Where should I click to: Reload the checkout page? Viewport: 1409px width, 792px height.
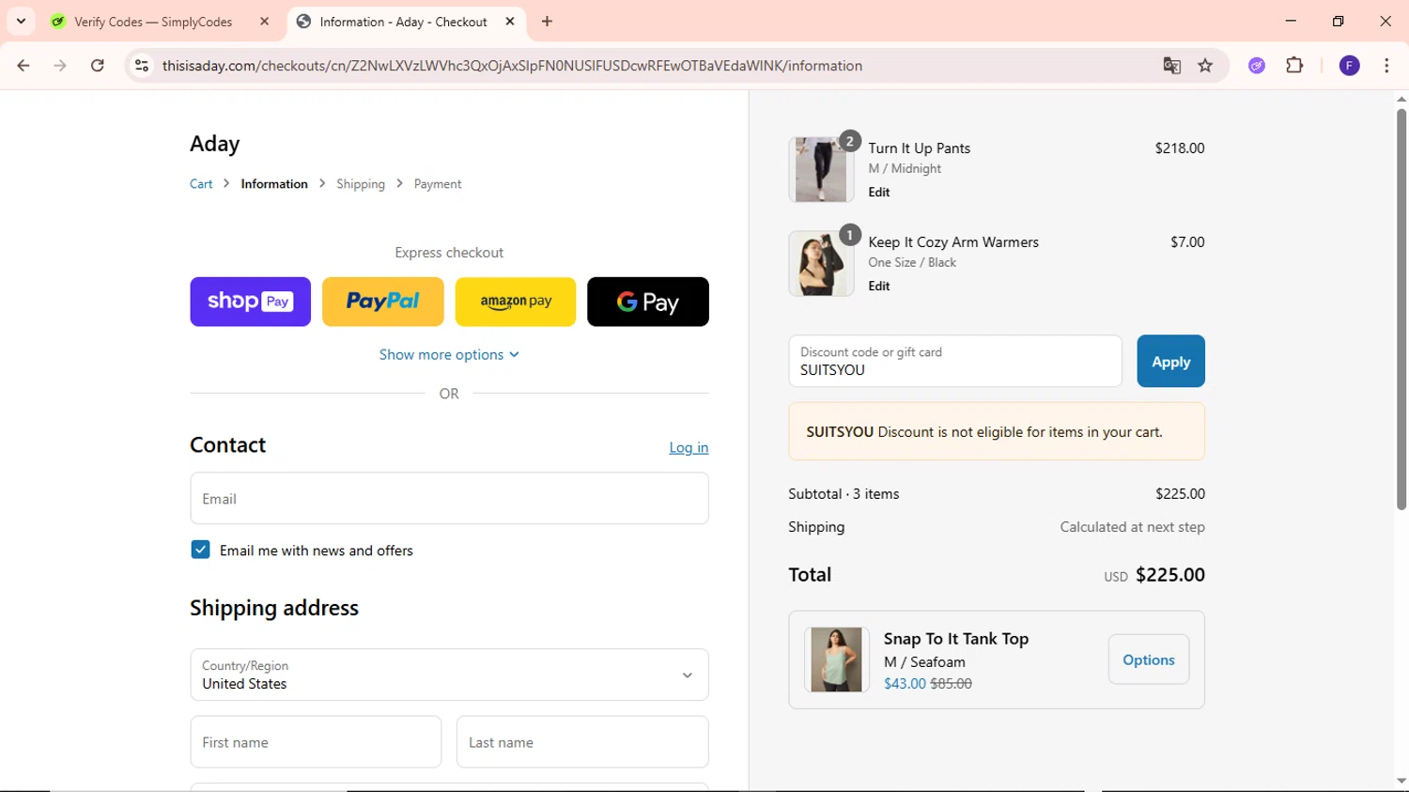[x=97, y=66]
